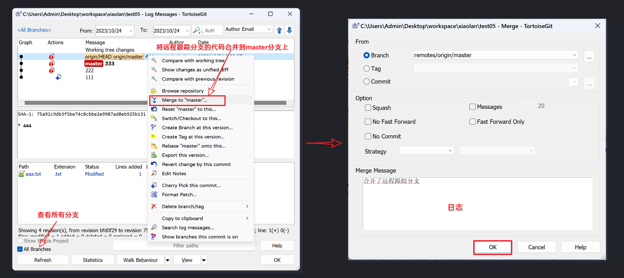The image size is (624, 278).
Task: Click the blue down arrow in Log toolbar
Action: [x=289, y=30]
